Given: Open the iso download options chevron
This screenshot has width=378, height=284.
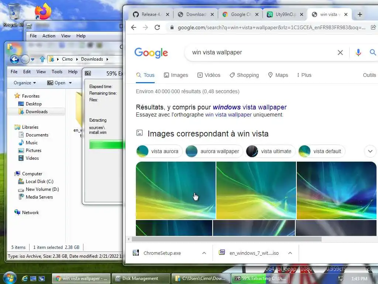Looking at the screenshot, I should [x=290, y=253].
